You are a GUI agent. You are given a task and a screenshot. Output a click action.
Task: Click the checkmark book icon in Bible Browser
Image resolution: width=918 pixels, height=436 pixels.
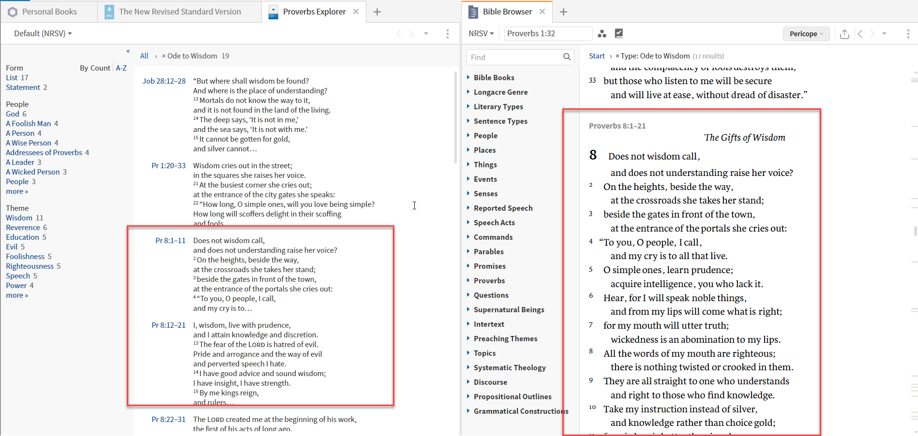618,33
